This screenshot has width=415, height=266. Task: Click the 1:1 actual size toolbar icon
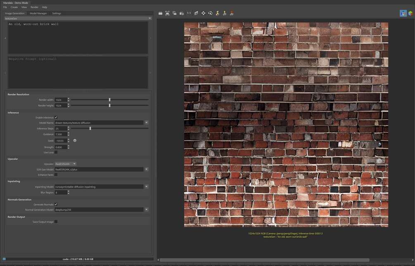pos(189,13)
